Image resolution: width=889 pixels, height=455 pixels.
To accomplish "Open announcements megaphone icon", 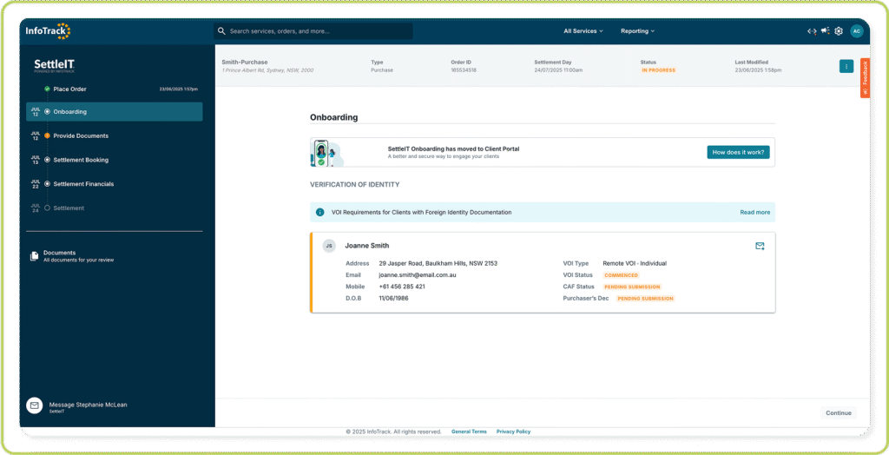I will [826, 31].
